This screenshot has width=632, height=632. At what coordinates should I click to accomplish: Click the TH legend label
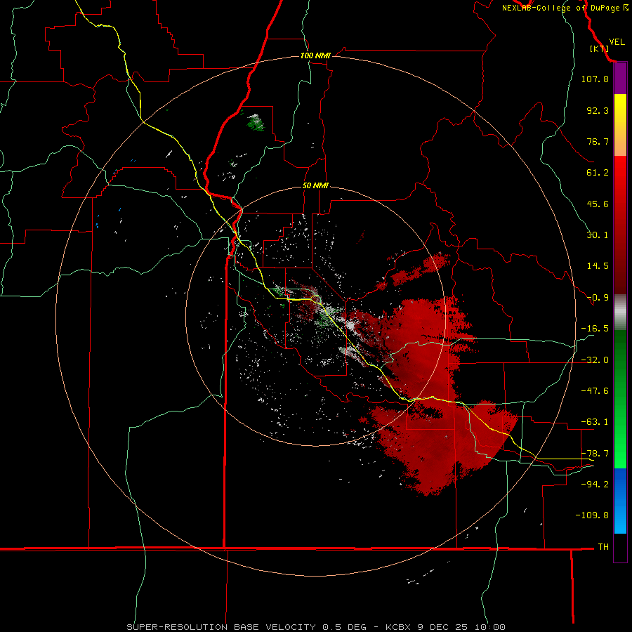(x=603, y=547)
